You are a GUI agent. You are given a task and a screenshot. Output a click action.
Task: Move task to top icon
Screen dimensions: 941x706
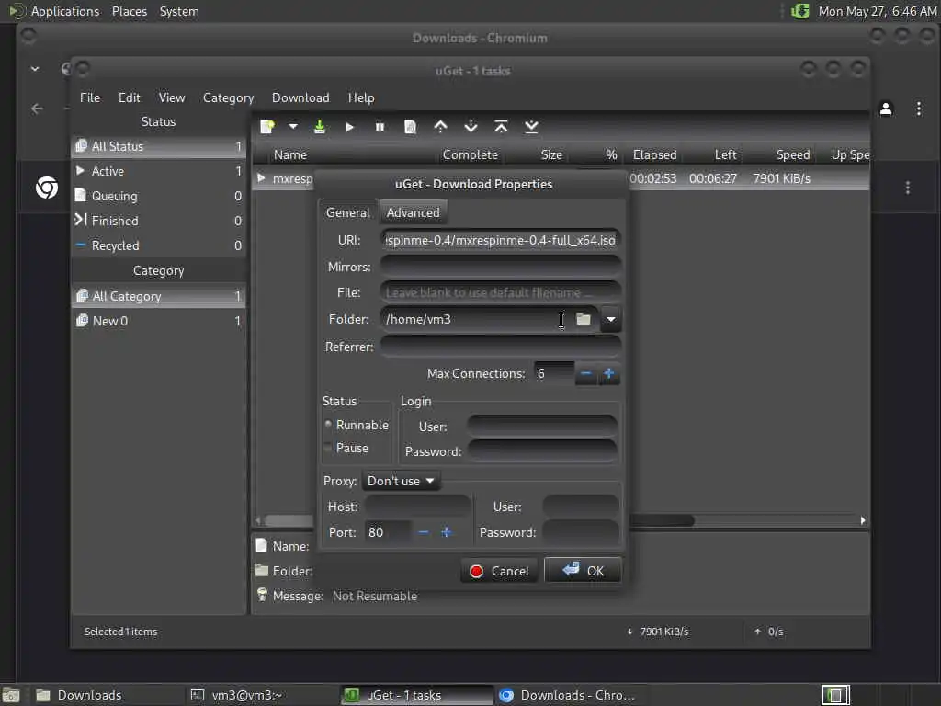pyautogui.click(x=501, y=127)
